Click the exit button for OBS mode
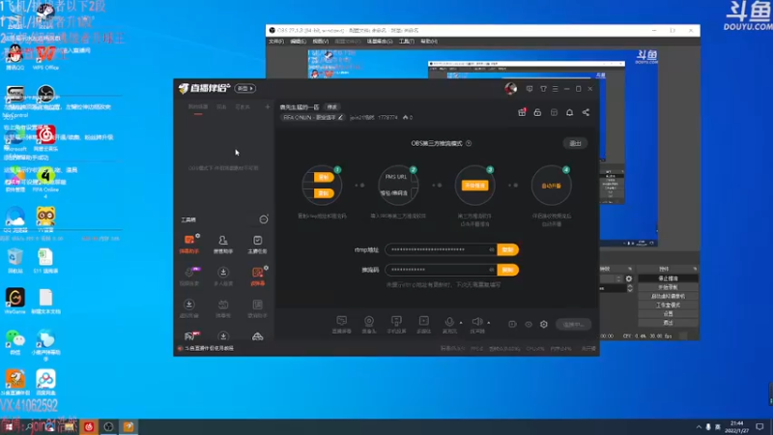The width and height of the screenshot is (773, 435). (x=575, y=143)
